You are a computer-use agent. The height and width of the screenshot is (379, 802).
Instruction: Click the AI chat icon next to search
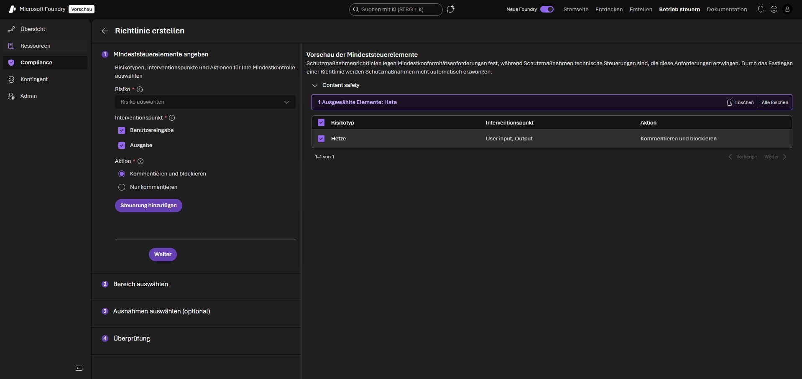pyautogui.click(x=450, y=9)
